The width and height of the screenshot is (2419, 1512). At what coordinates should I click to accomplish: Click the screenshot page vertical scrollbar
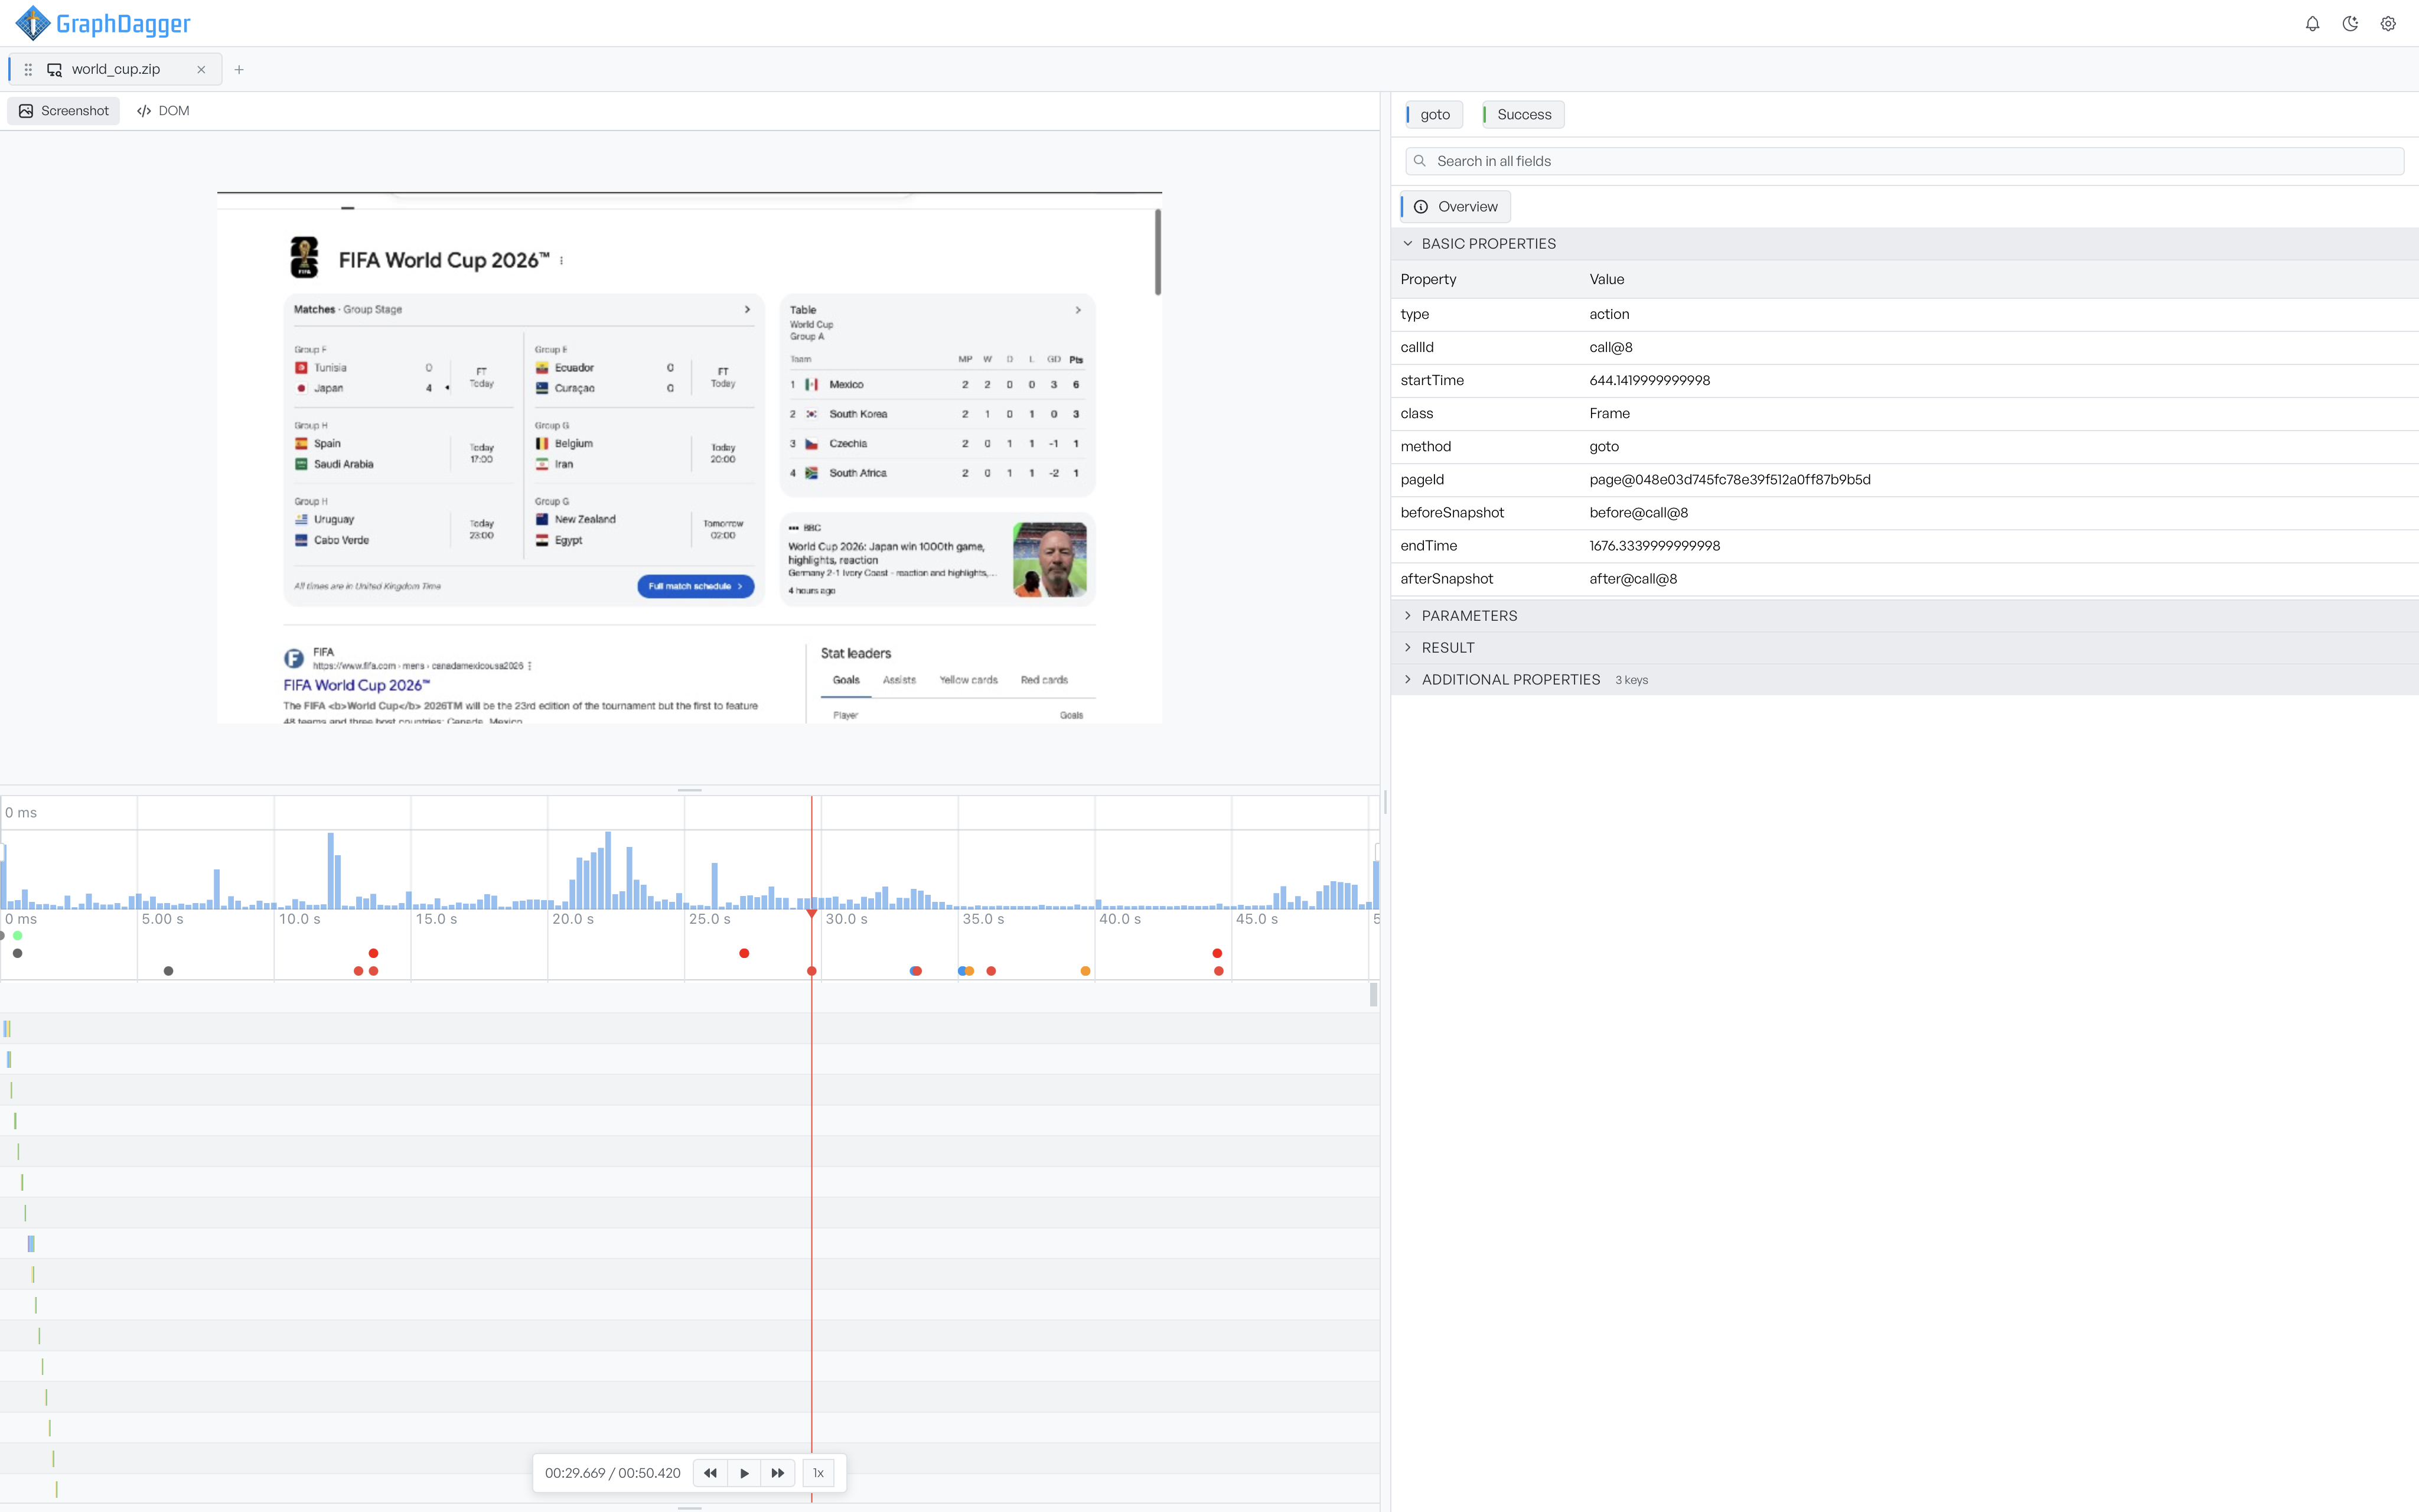pyautogui.click(x=1158, y=252)
